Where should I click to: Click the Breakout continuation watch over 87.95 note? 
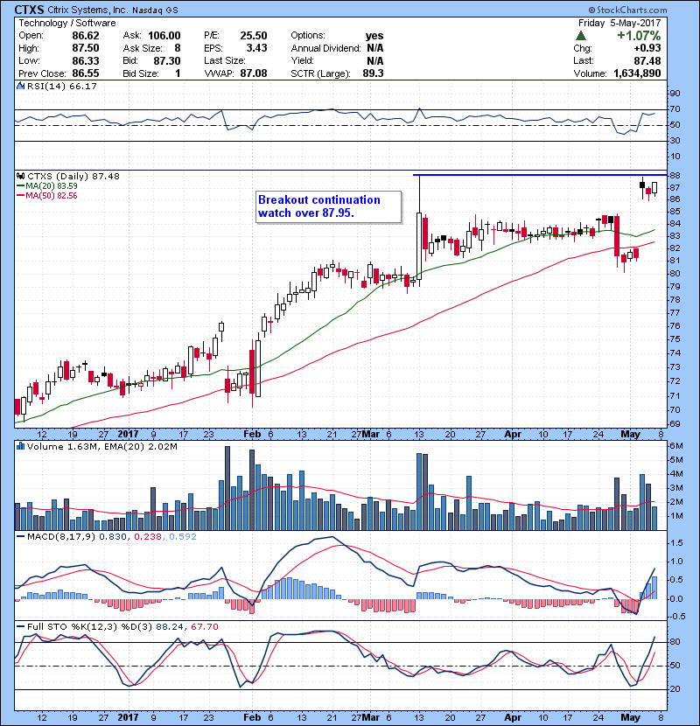[x=328, y=206]
